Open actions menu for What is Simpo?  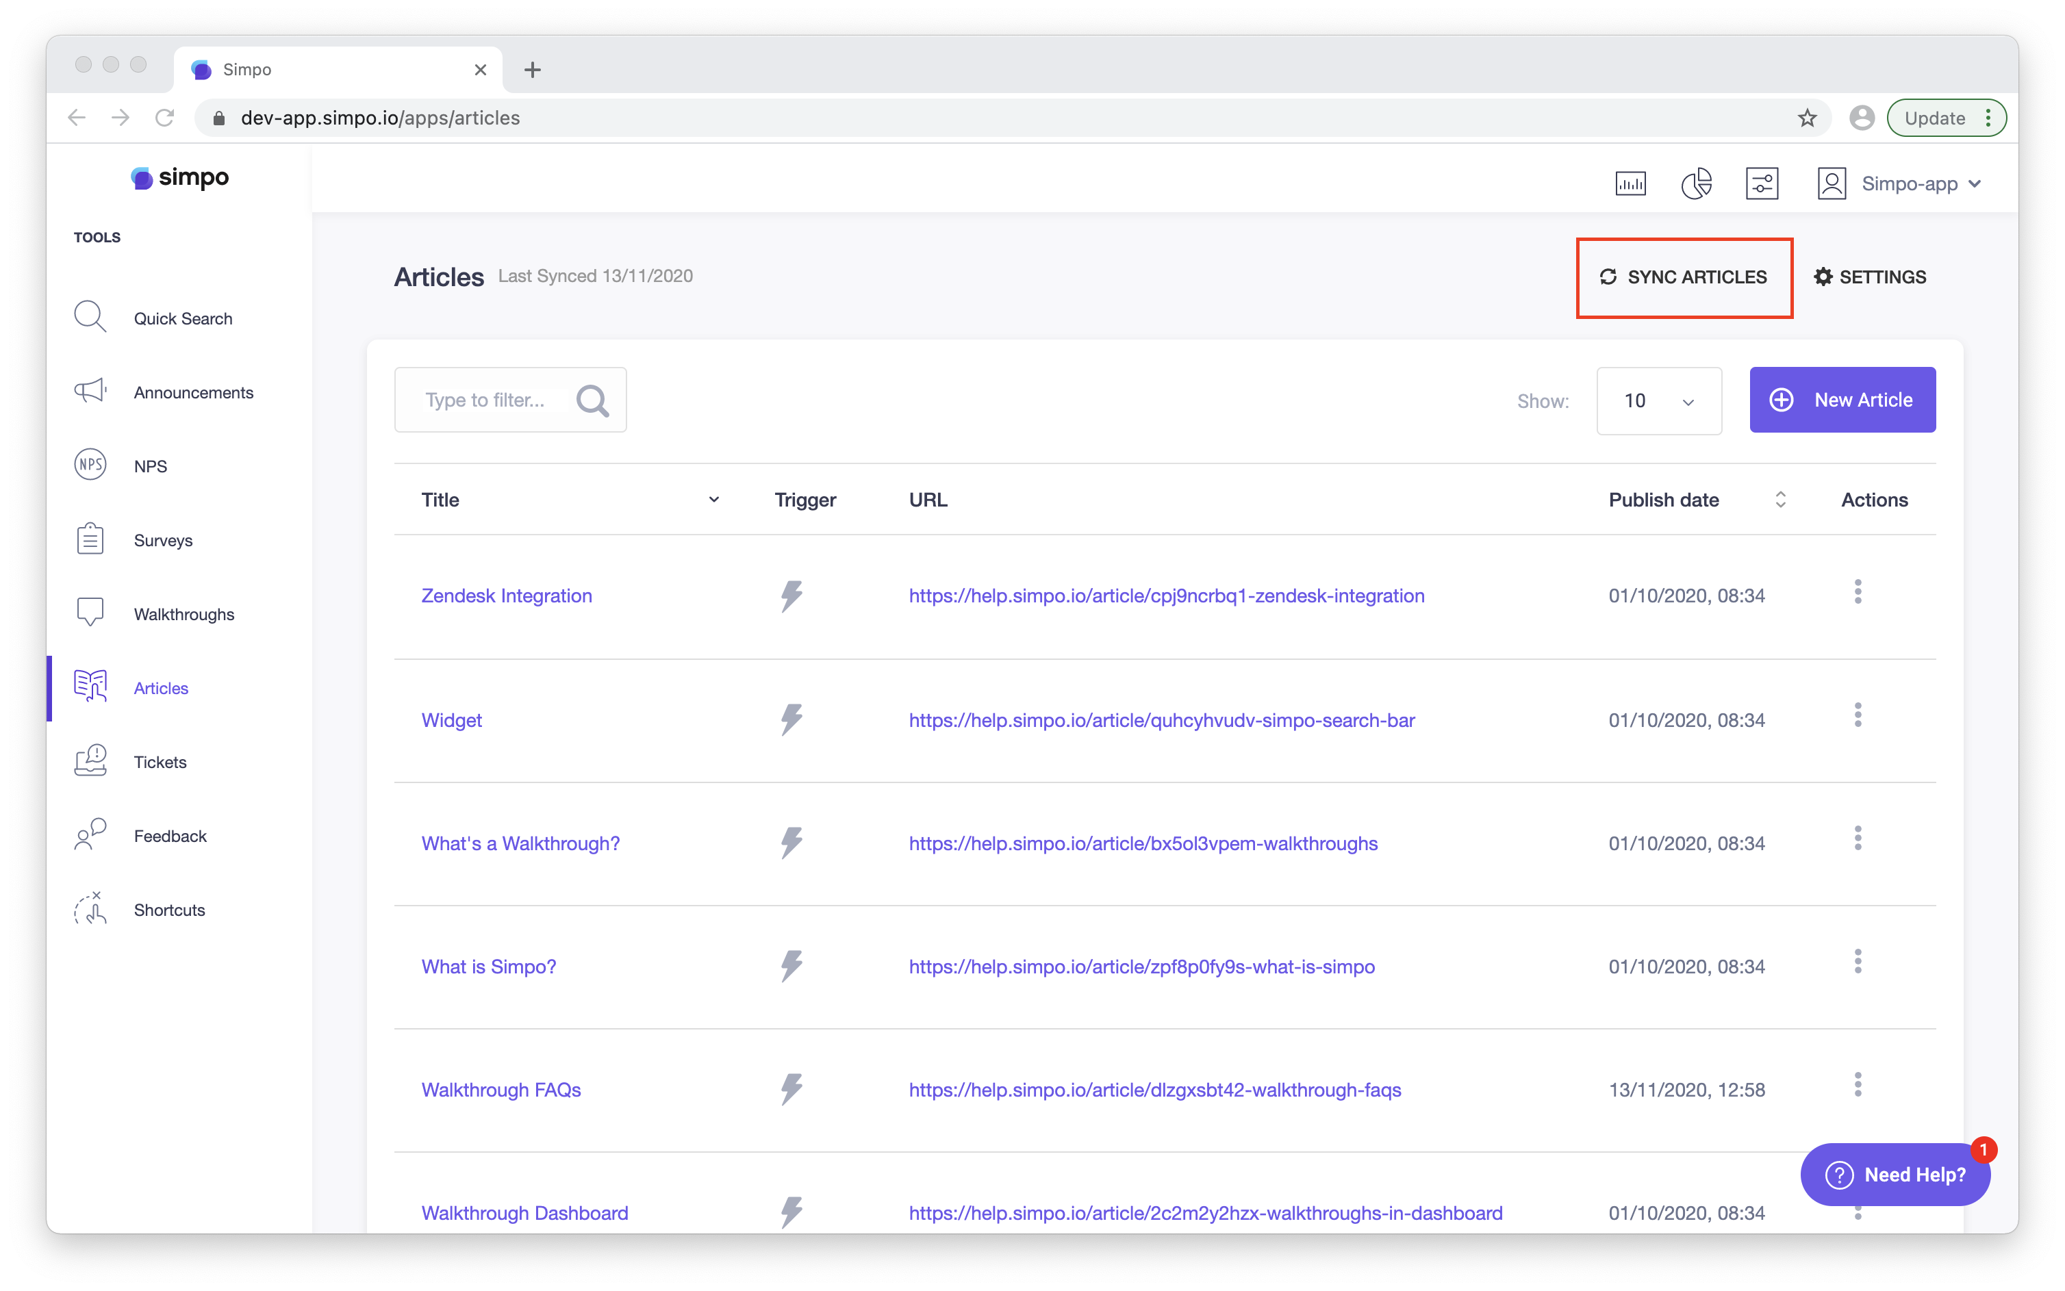pos(1858,962)
